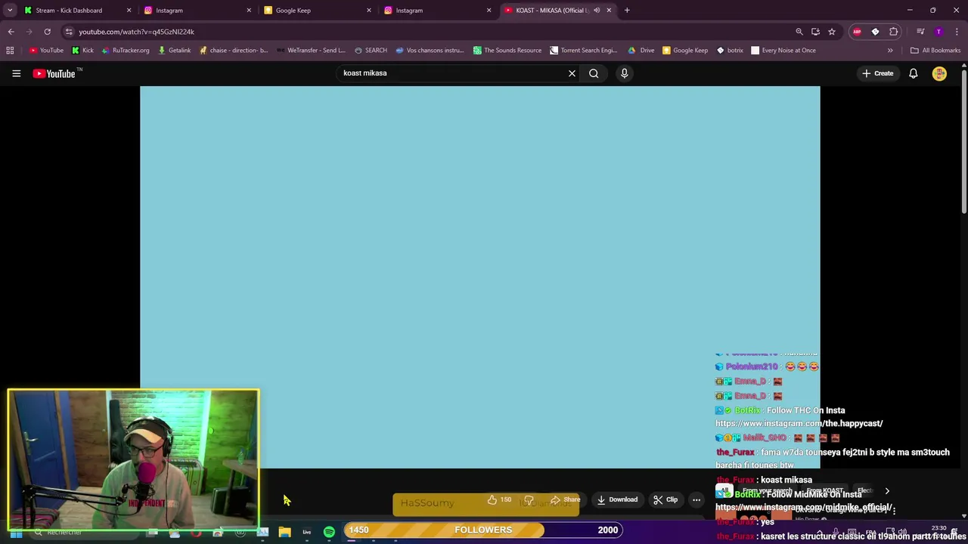Dislike the KOAST MIKASA video
Image resolution: width=968 pixels, height=544 pixels.
tap(529, 499)
